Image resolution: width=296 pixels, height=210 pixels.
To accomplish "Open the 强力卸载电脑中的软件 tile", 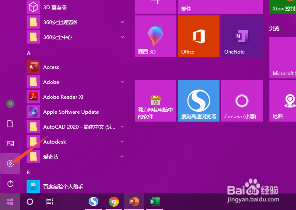I will [155, 101].
